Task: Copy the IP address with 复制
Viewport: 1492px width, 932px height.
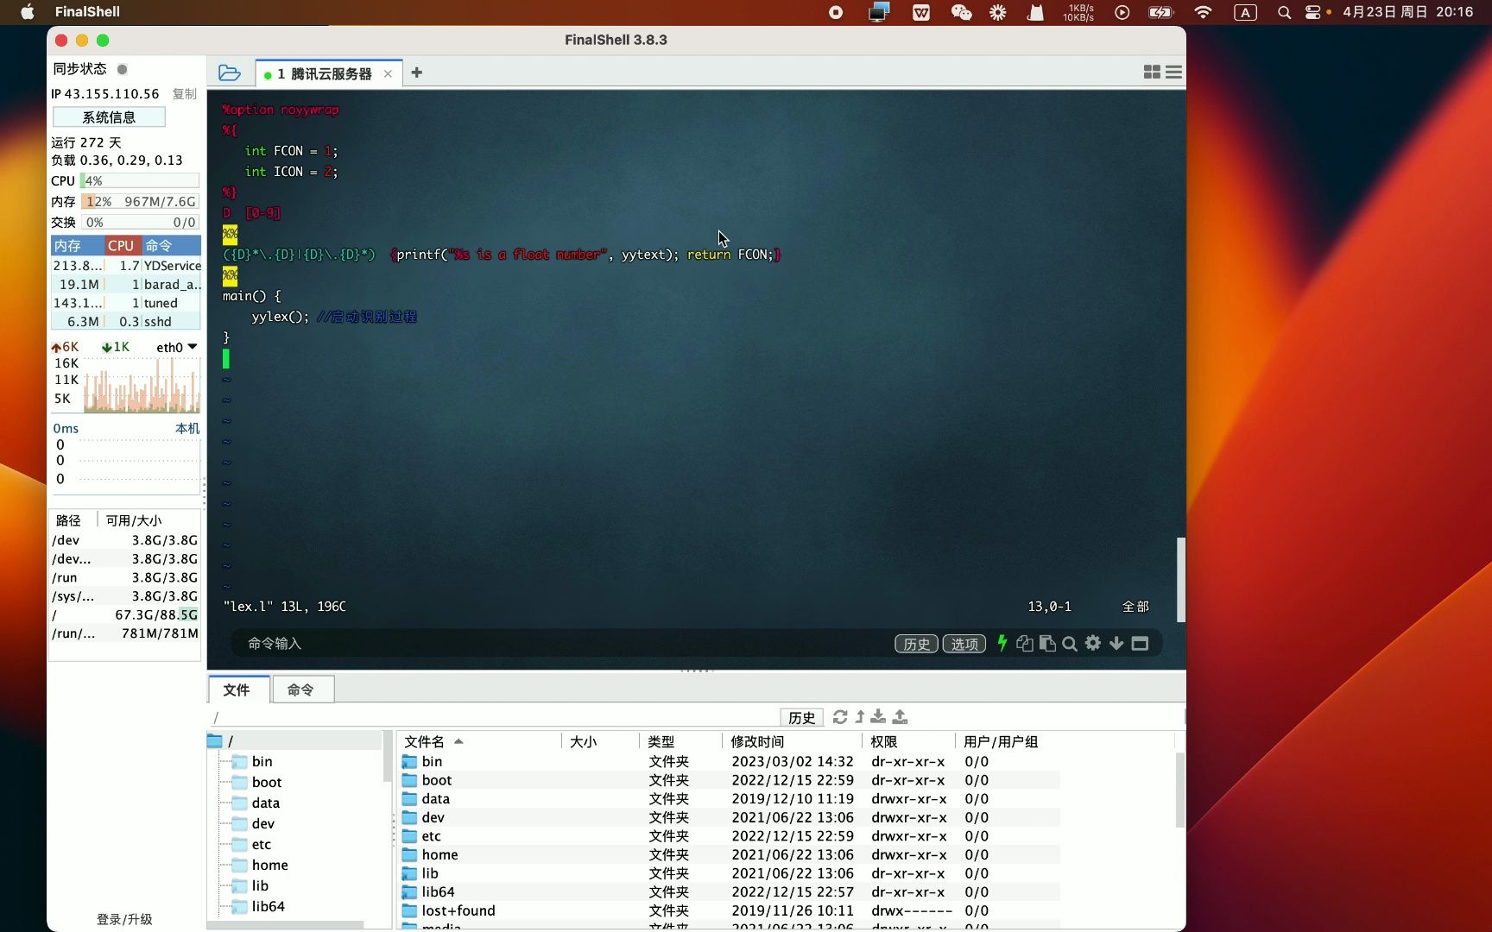Action: click(184, 94)
